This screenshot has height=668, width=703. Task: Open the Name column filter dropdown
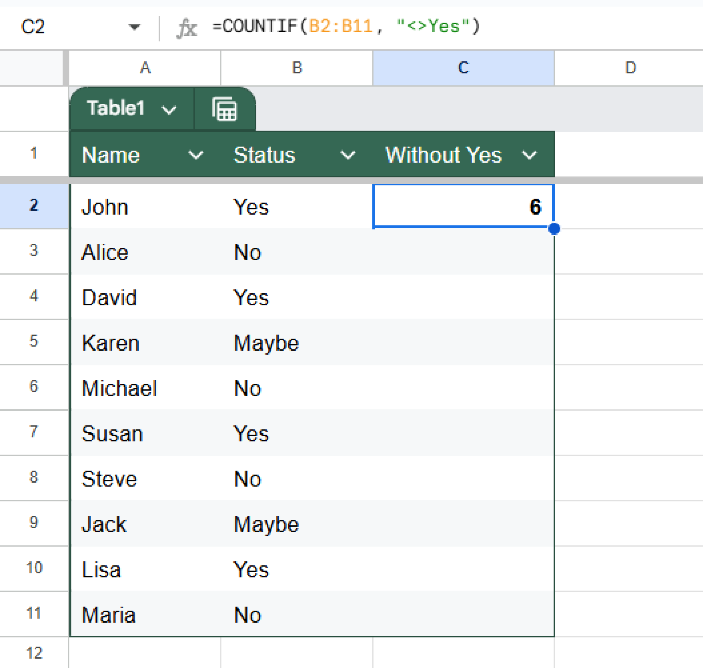click(196, 154)
